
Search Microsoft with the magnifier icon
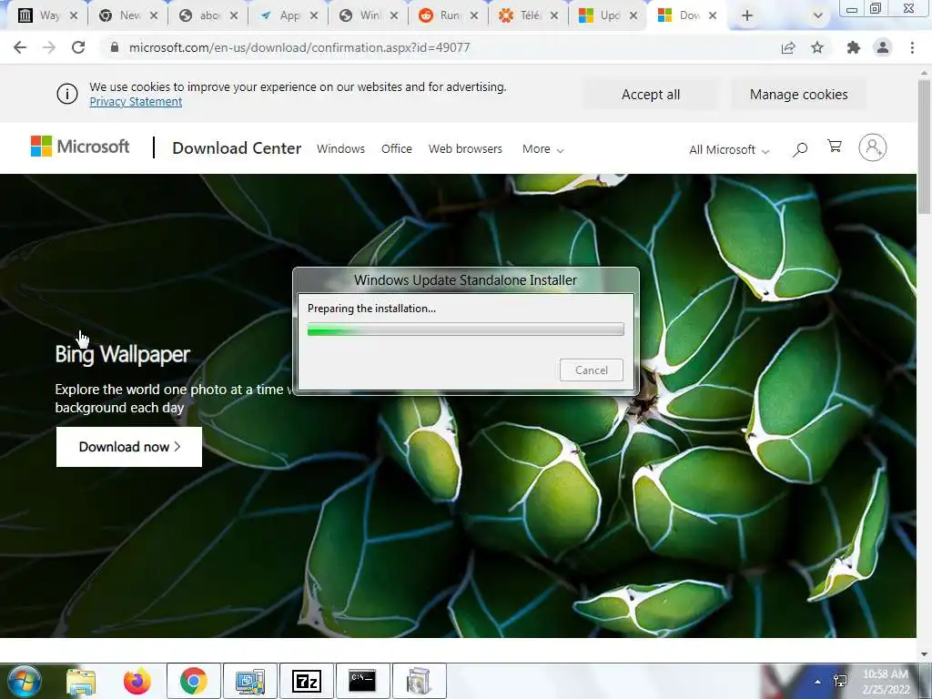tap(800, 149)
